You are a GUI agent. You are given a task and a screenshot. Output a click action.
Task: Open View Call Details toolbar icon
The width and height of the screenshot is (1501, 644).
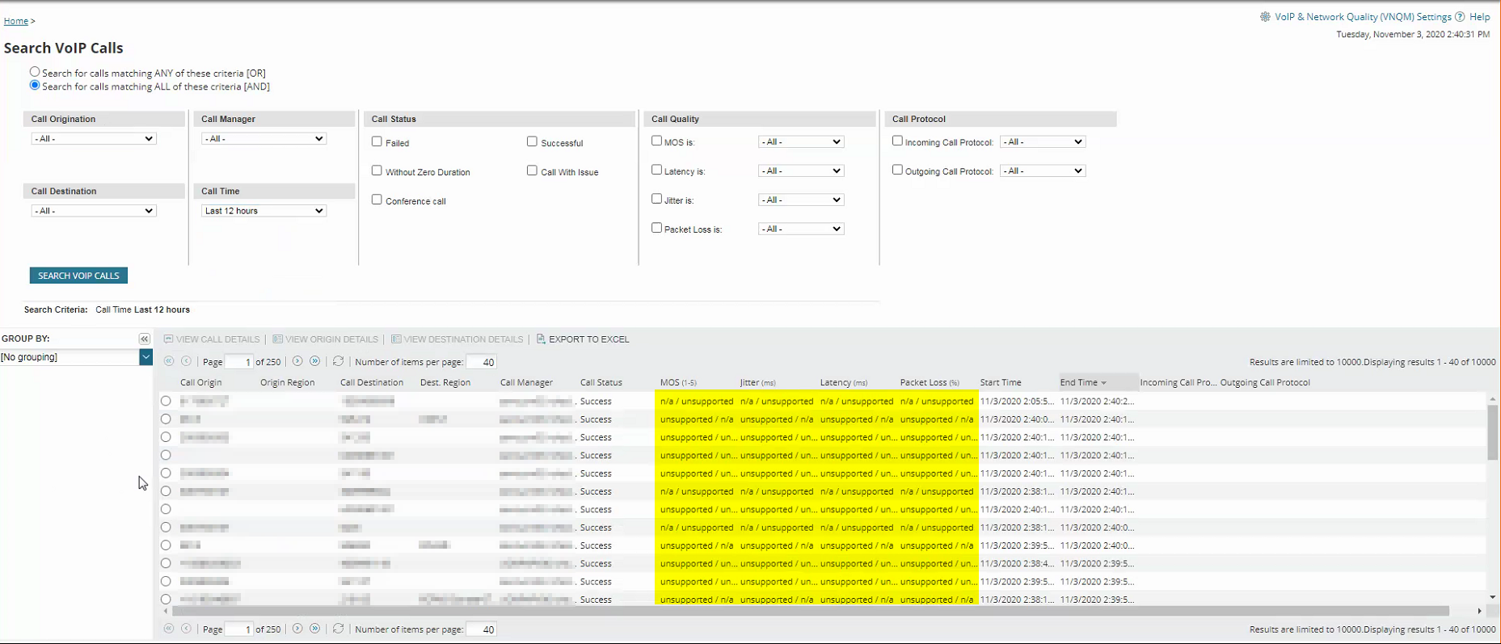click(x=168, y=339)
